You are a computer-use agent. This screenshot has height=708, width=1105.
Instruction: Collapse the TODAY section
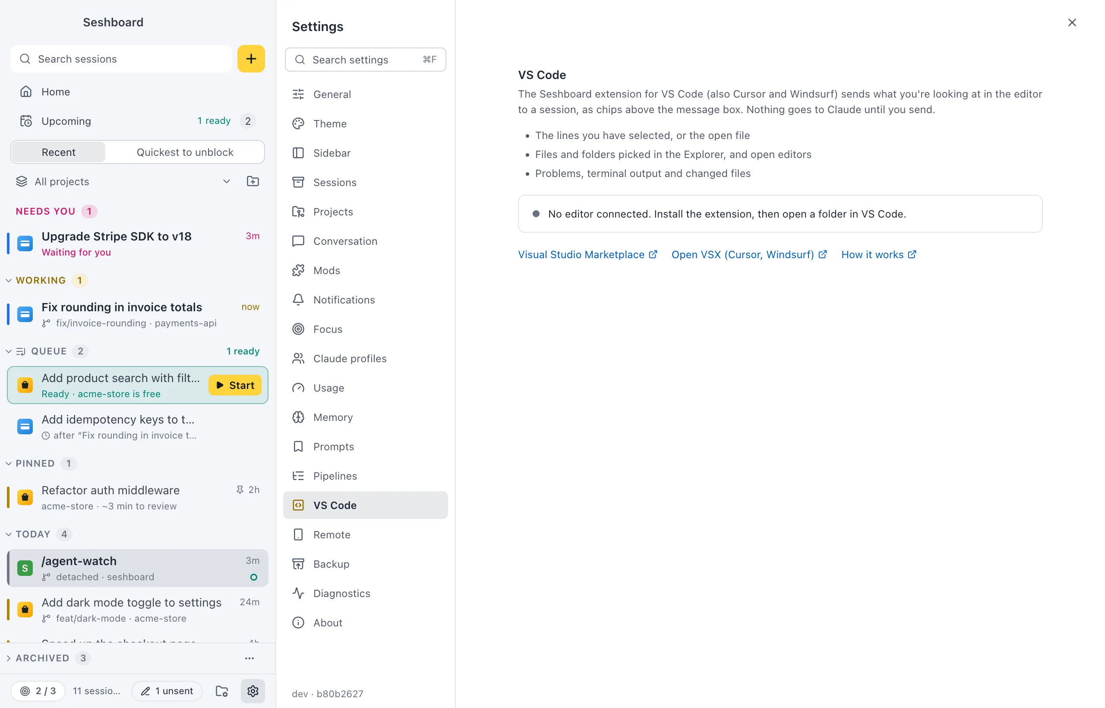pos(8,534)
